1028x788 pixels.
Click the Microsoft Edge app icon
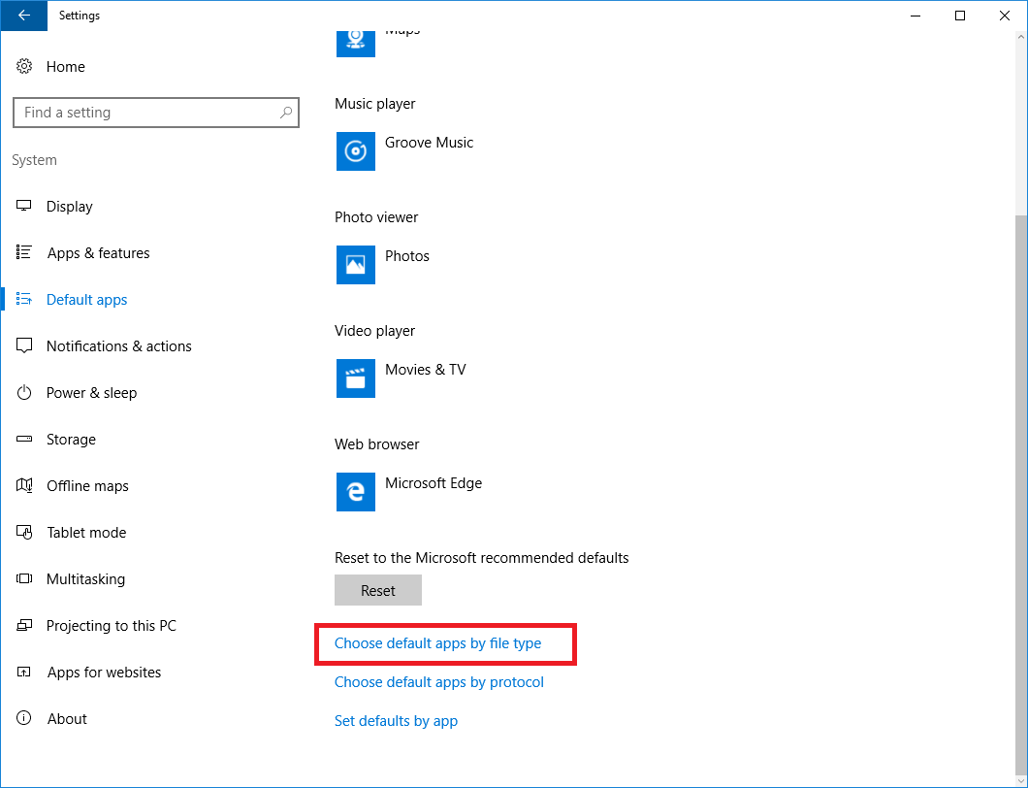[356, 492]
